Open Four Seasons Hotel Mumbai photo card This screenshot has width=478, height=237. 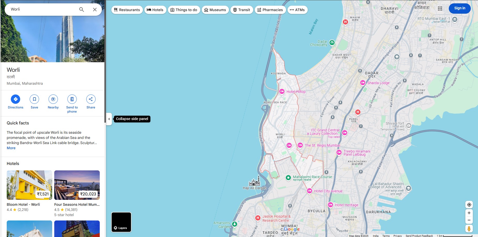77,185
